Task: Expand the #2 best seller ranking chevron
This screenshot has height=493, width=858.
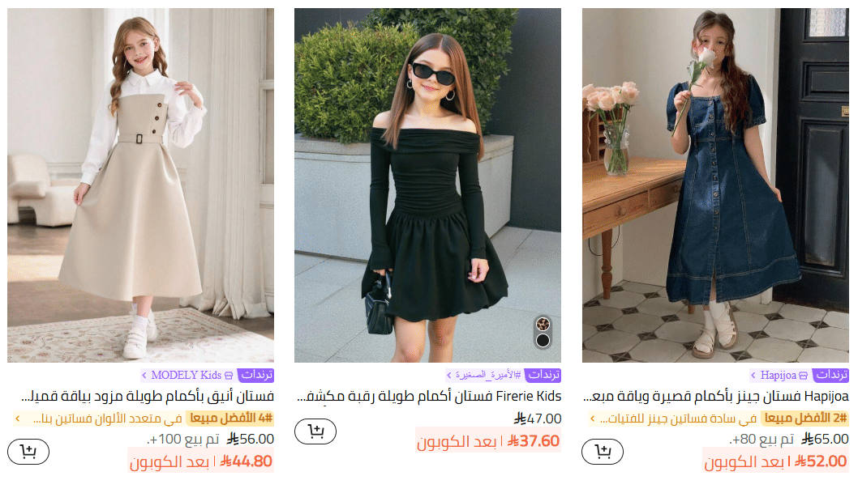Action: click(x=592, y=419)
